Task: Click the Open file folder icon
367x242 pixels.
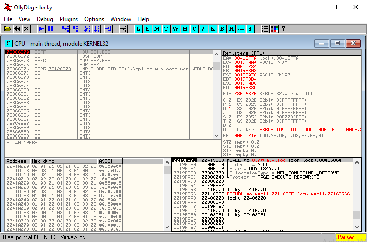Action: (x=8, y=29)
